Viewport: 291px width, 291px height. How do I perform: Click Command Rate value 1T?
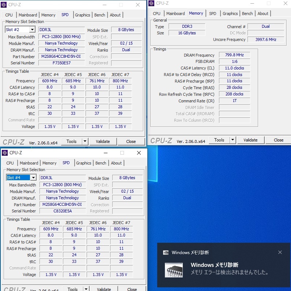click(x=235, y=101)
